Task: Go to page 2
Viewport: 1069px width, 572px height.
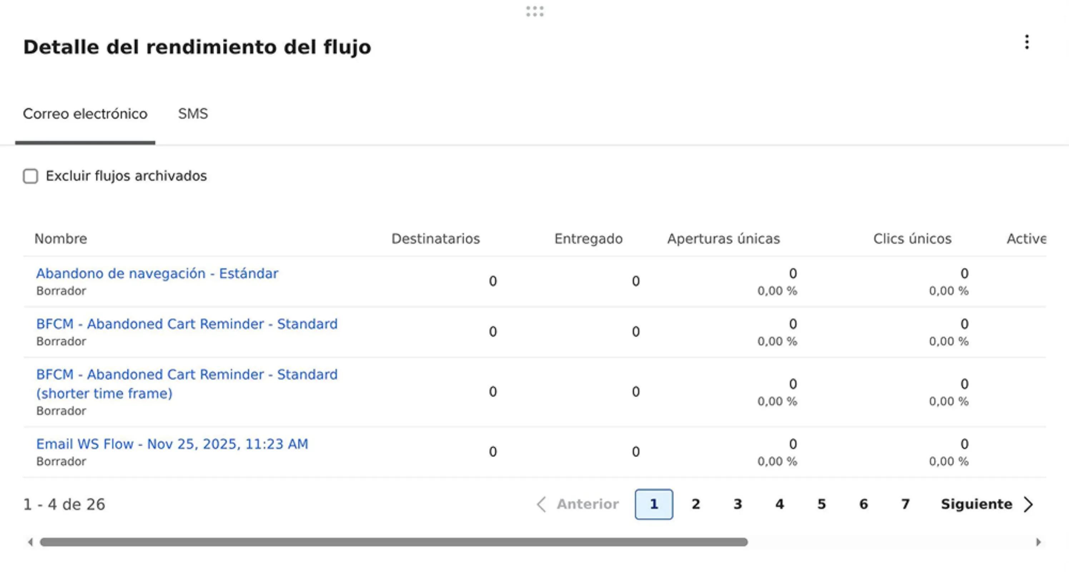Action: (696, 504)
